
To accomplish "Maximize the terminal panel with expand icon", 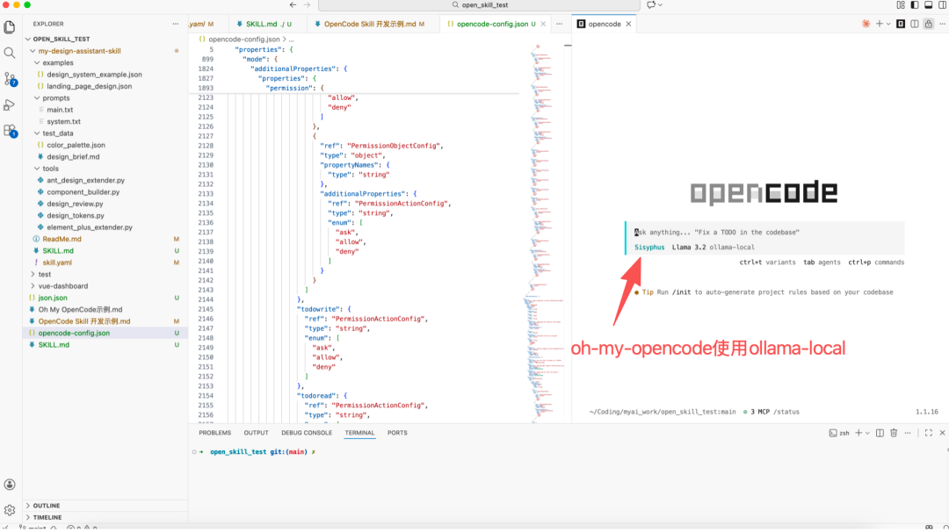I will (x=929, y=432).
